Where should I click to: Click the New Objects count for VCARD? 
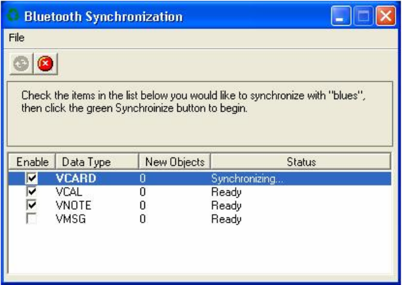(x=143, y=178)
